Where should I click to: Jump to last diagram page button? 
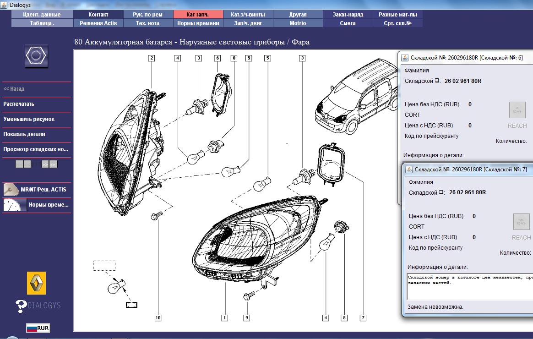pyautogui.click(x=54, y=164)
